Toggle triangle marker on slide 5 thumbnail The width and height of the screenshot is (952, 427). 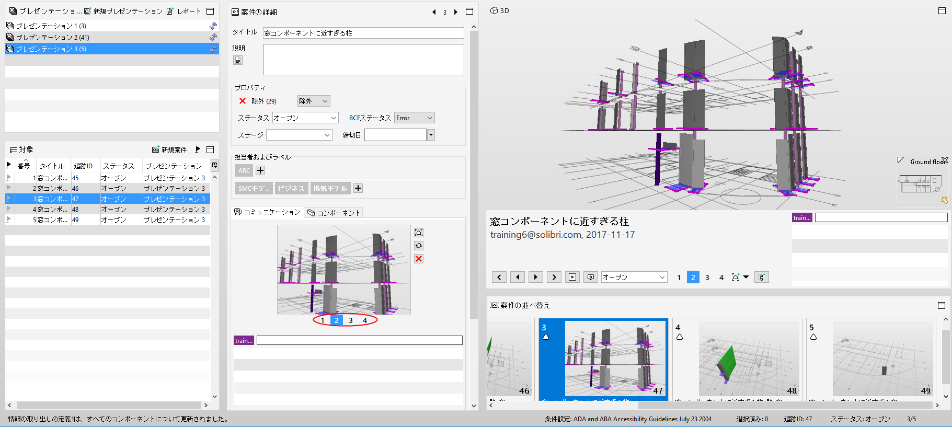pos(813,337)
